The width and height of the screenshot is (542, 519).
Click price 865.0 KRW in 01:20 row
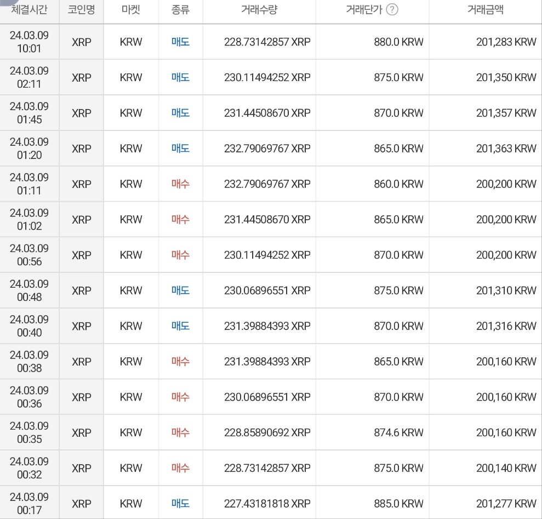[398, 149]
